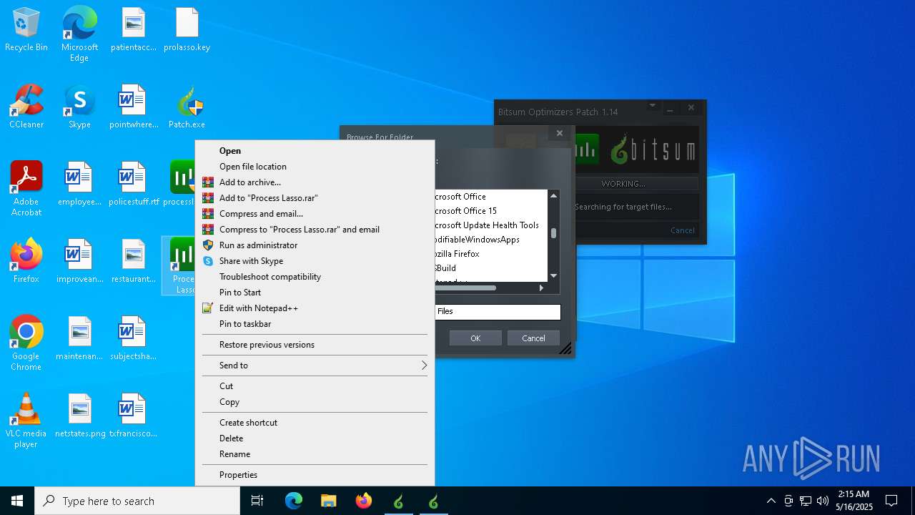Choose Troubleshoot compatibility
Image resolution: width=915 pixels, height=515 pixels.
click(315, 277)
